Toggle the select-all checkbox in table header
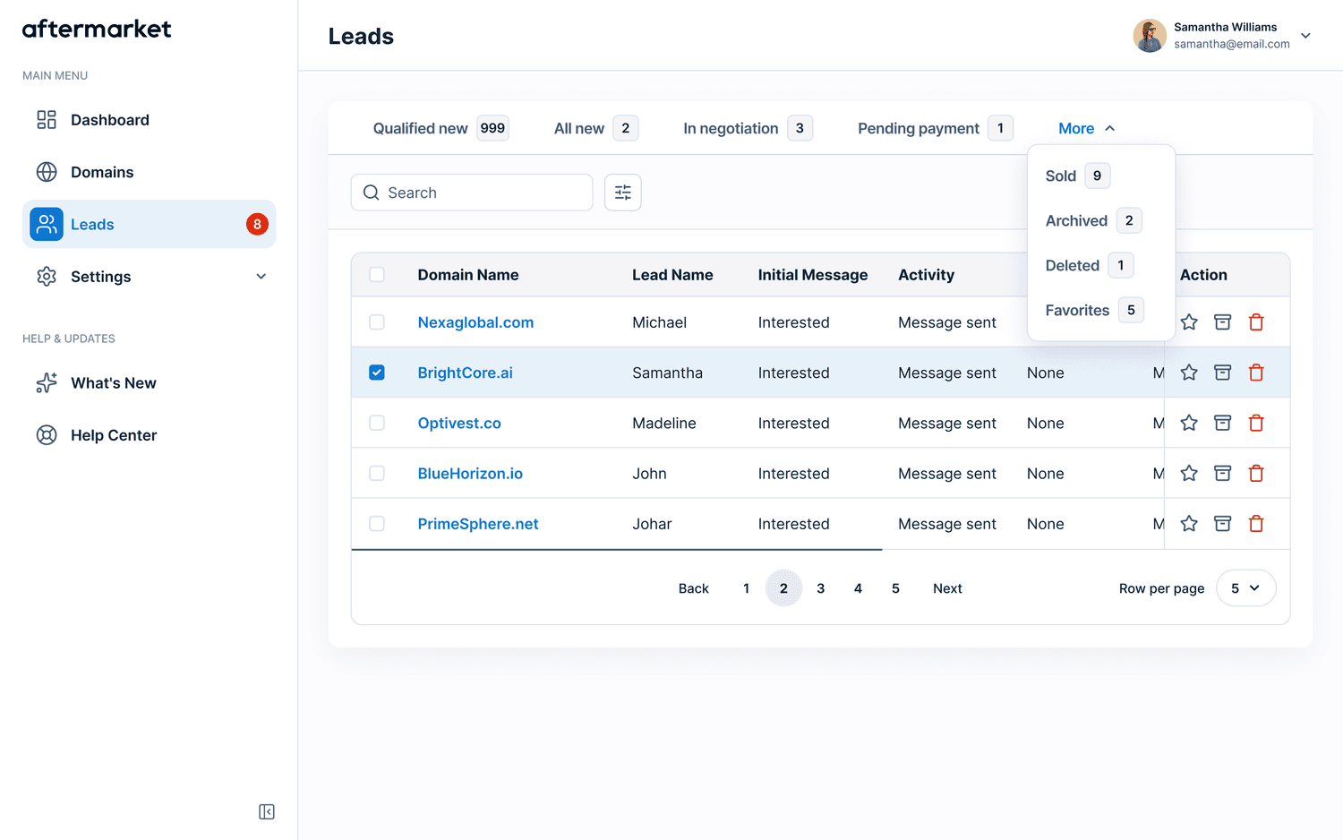This screenshot has width=1343, height=840. point(377,275)
